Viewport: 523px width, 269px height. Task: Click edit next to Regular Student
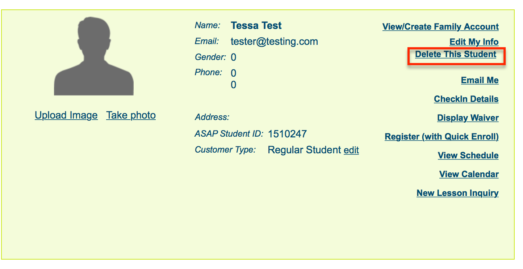pyautogui.click(x=351, y=150)
